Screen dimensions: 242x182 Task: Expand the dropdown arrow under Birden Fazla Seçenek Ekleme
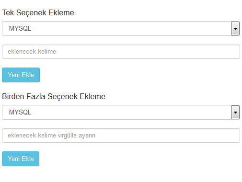tap(235, 112)
